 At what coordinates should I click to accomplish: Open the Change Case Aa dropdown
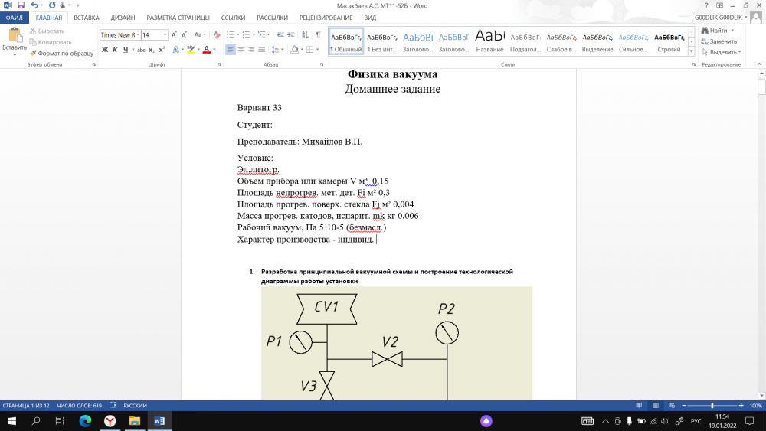coord(200,34)
